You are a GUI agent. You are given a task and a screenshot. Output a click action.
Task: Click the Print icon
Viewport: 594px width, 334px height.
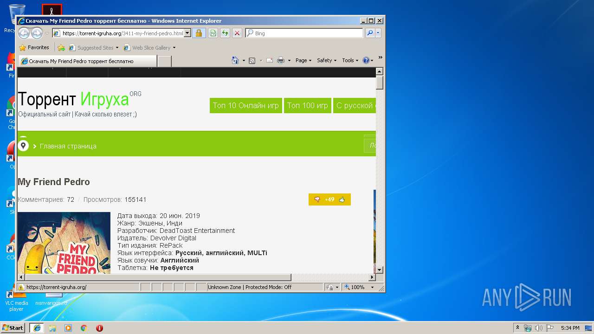click(281, 60)
